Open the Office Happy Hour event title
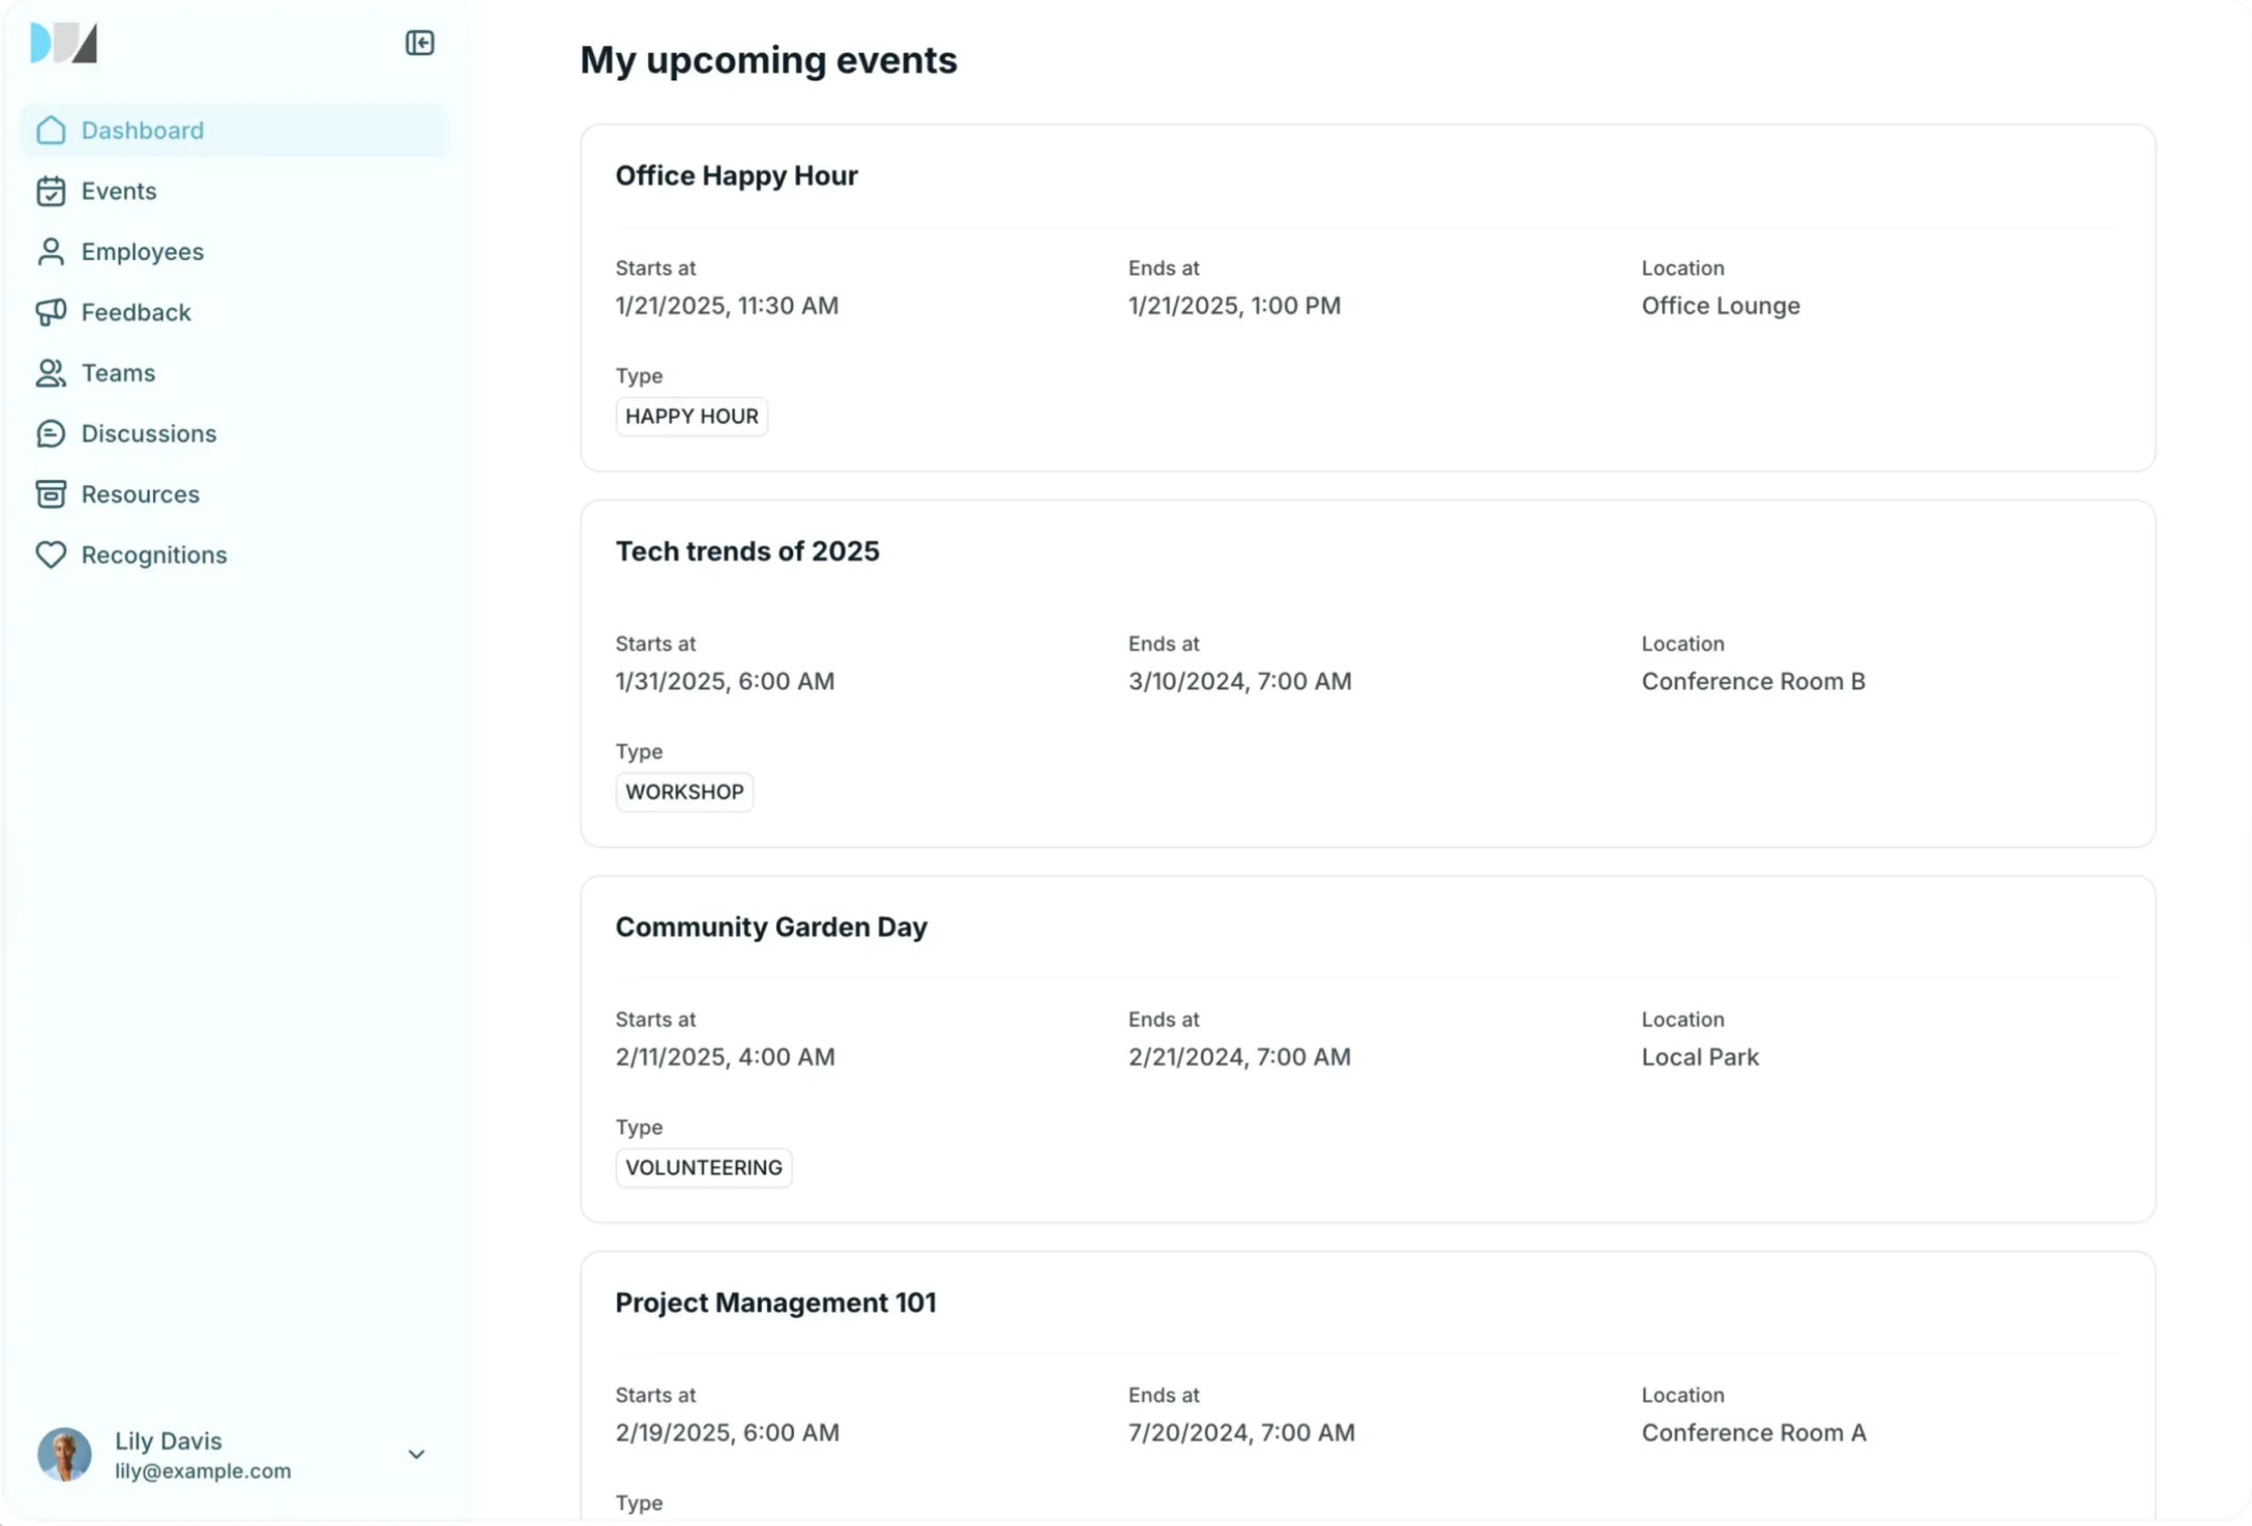Screen dimensions: 2252x1526 point(736,175)
